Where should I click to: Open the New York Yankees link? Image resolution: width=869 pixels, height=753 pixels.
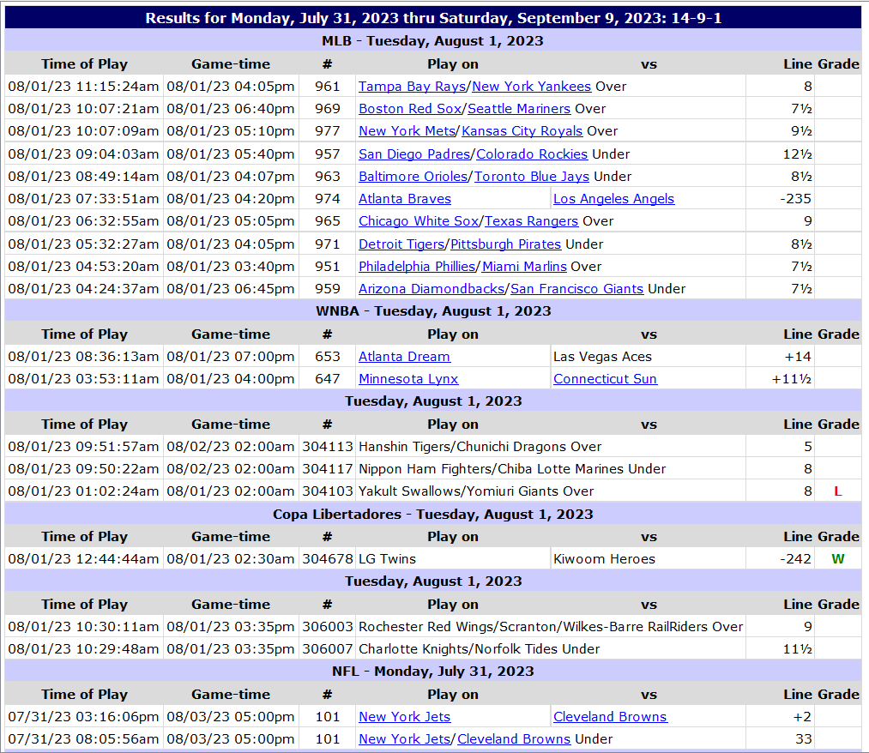(x=532, y=87)
